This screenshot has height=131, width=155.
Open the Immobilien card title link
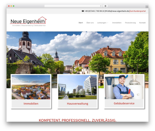(31, 103)
